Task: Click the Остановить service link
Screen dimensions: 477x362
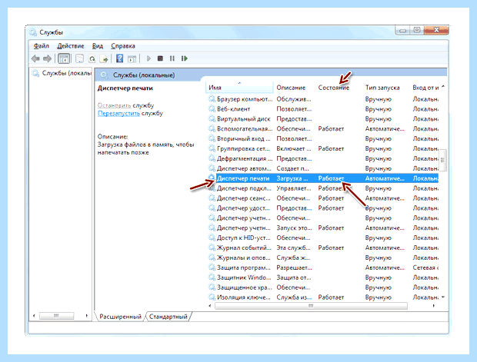Action: click(x=114, y=105)
